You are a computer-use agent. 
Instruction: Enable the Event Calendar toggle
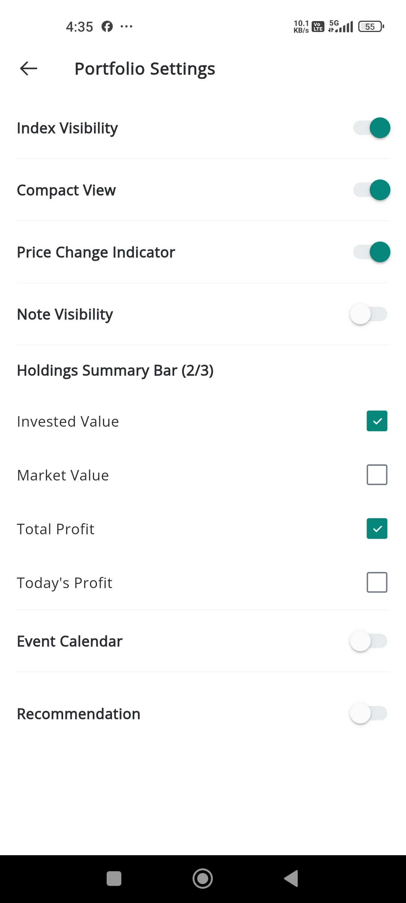coord(368,641)
